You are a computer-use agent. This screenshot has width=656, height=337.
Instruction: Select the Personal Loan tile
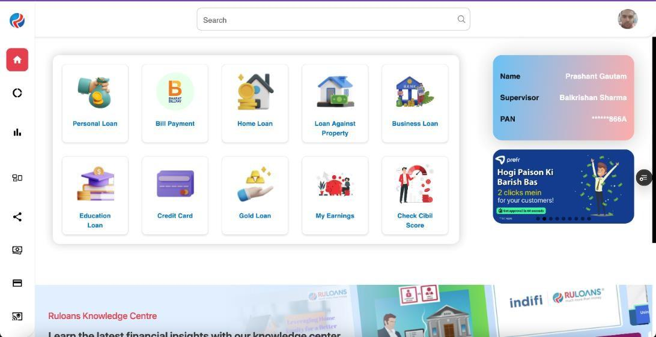point(95,104)
